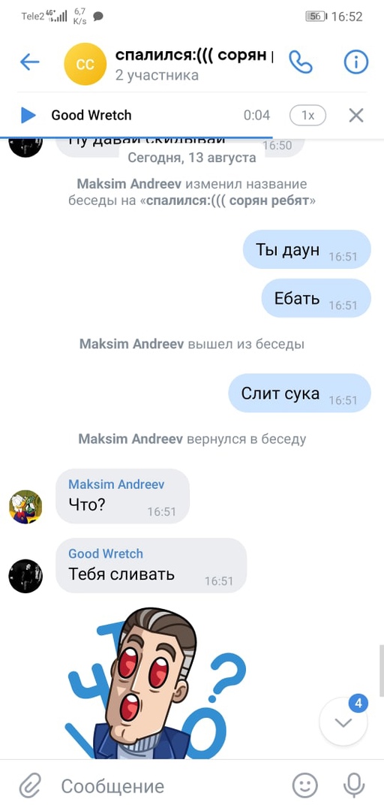Tap the microphone to record voice message
The height and width of the screenshot is (811, 384).
[x=353, y=786]
